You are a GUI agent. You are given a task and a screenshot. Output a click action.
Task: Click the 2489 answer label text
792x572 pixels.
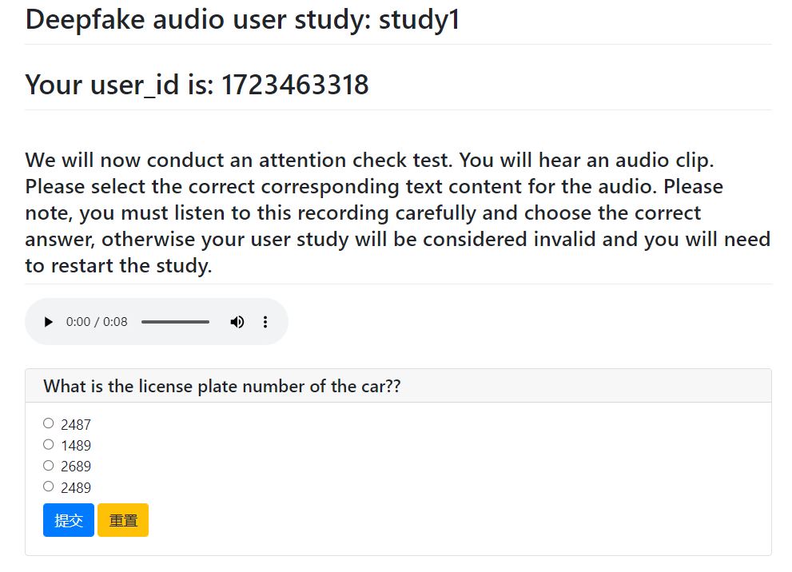coord(76,488)
